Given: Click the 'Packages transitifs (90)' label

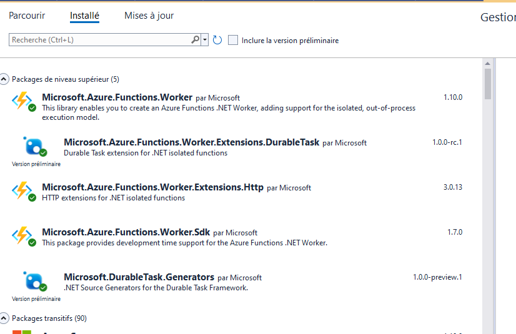Looking at the screenshot, I should pyautogui.click(x=49, y=318).
